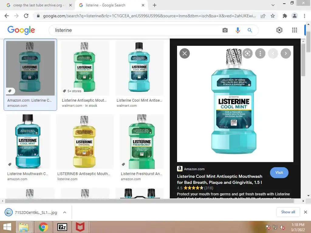Expand options for the downloaded 71S2DGeY6kL jpg file
This screenshot has width=311, height=233.
tap(65, 212)
